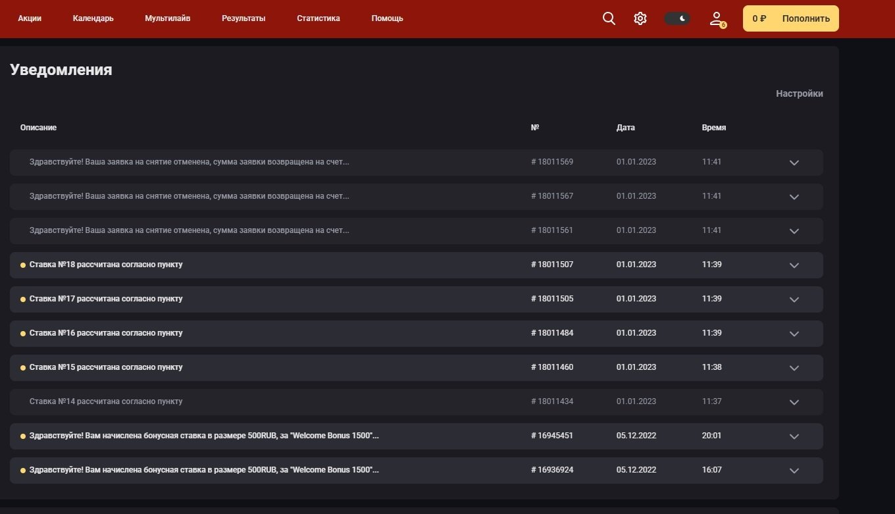Open the Настройки notifications link
Viewport: 895px width, 514px height.
(799, 93)
